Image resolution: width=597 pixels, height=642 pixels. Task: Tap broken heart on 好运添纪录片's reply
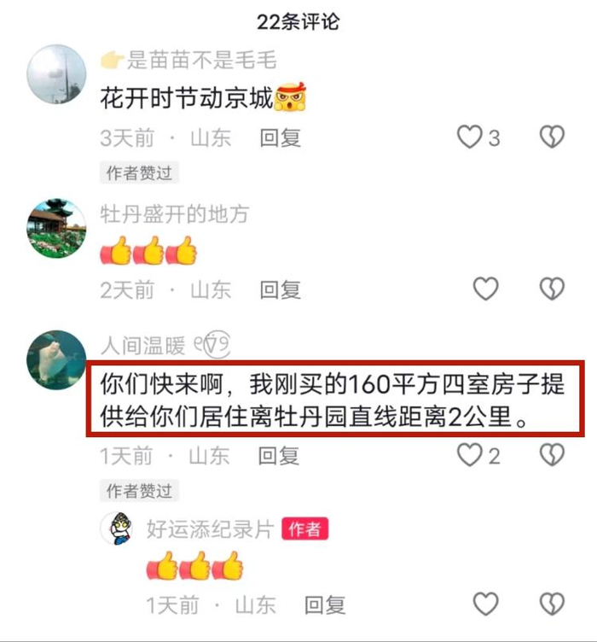552,604
